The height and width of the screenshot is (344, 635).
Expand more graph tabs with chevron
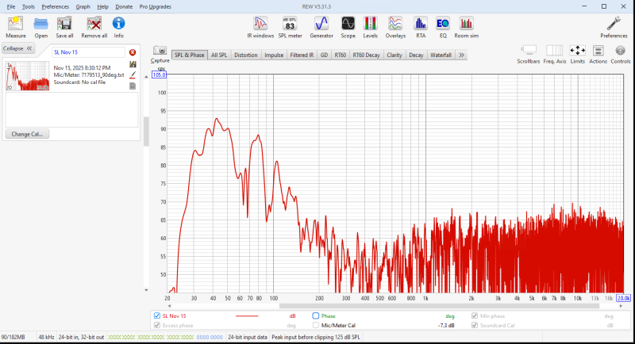[x=462, y=55]
